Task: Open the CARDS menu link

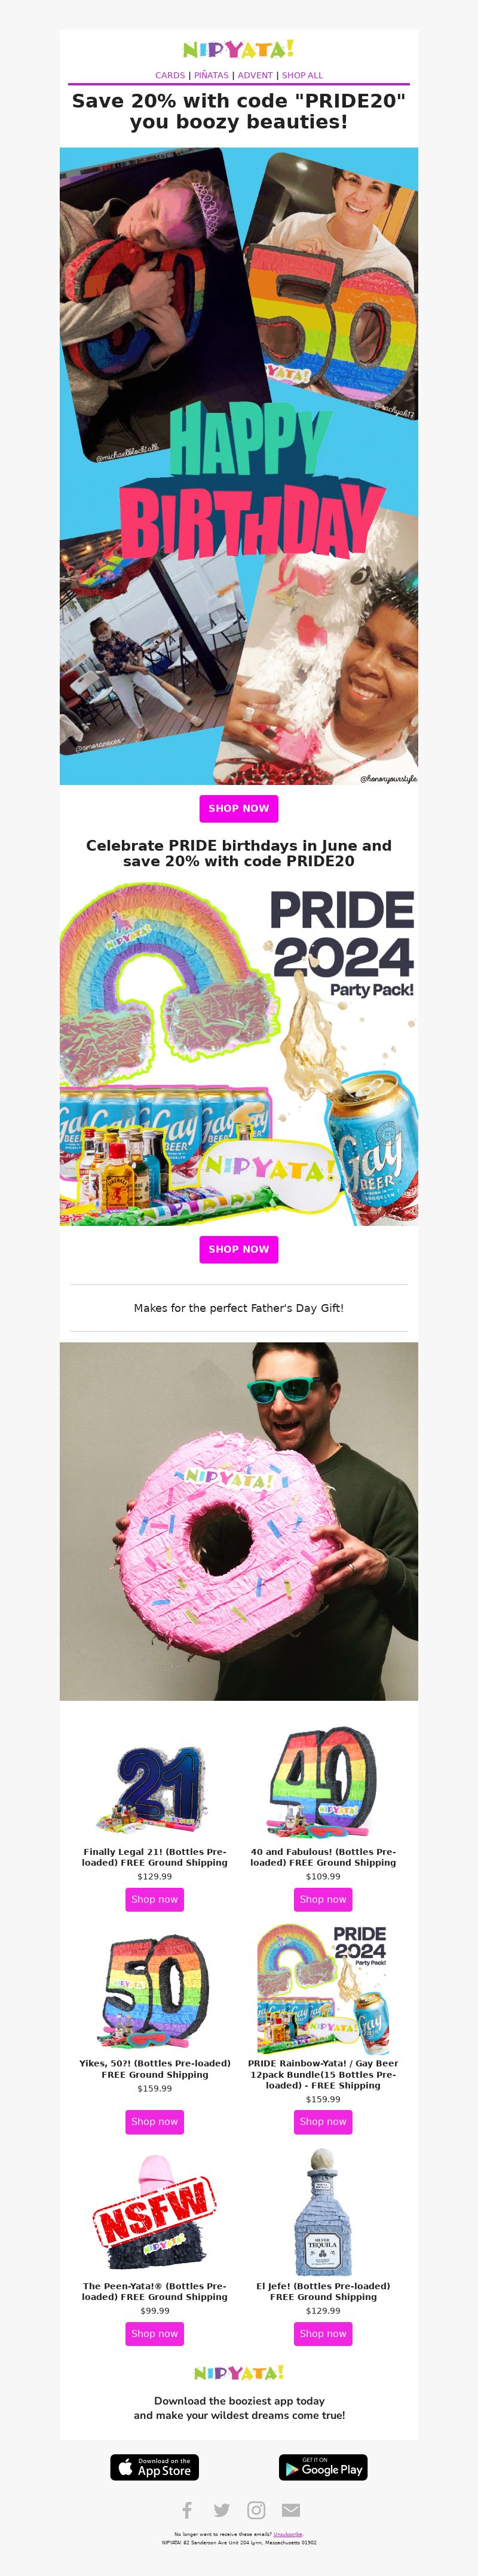Action: (x=170, y=75)
